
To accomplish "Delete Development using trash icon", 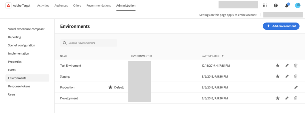I will (x=296, y=98).
